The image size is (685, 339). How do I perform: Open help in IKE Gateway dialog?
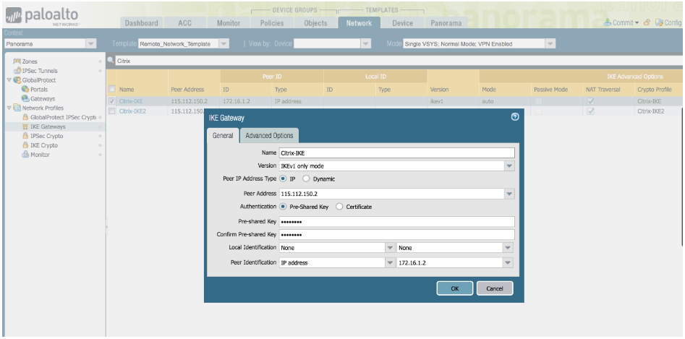click(x=515, y=117)
